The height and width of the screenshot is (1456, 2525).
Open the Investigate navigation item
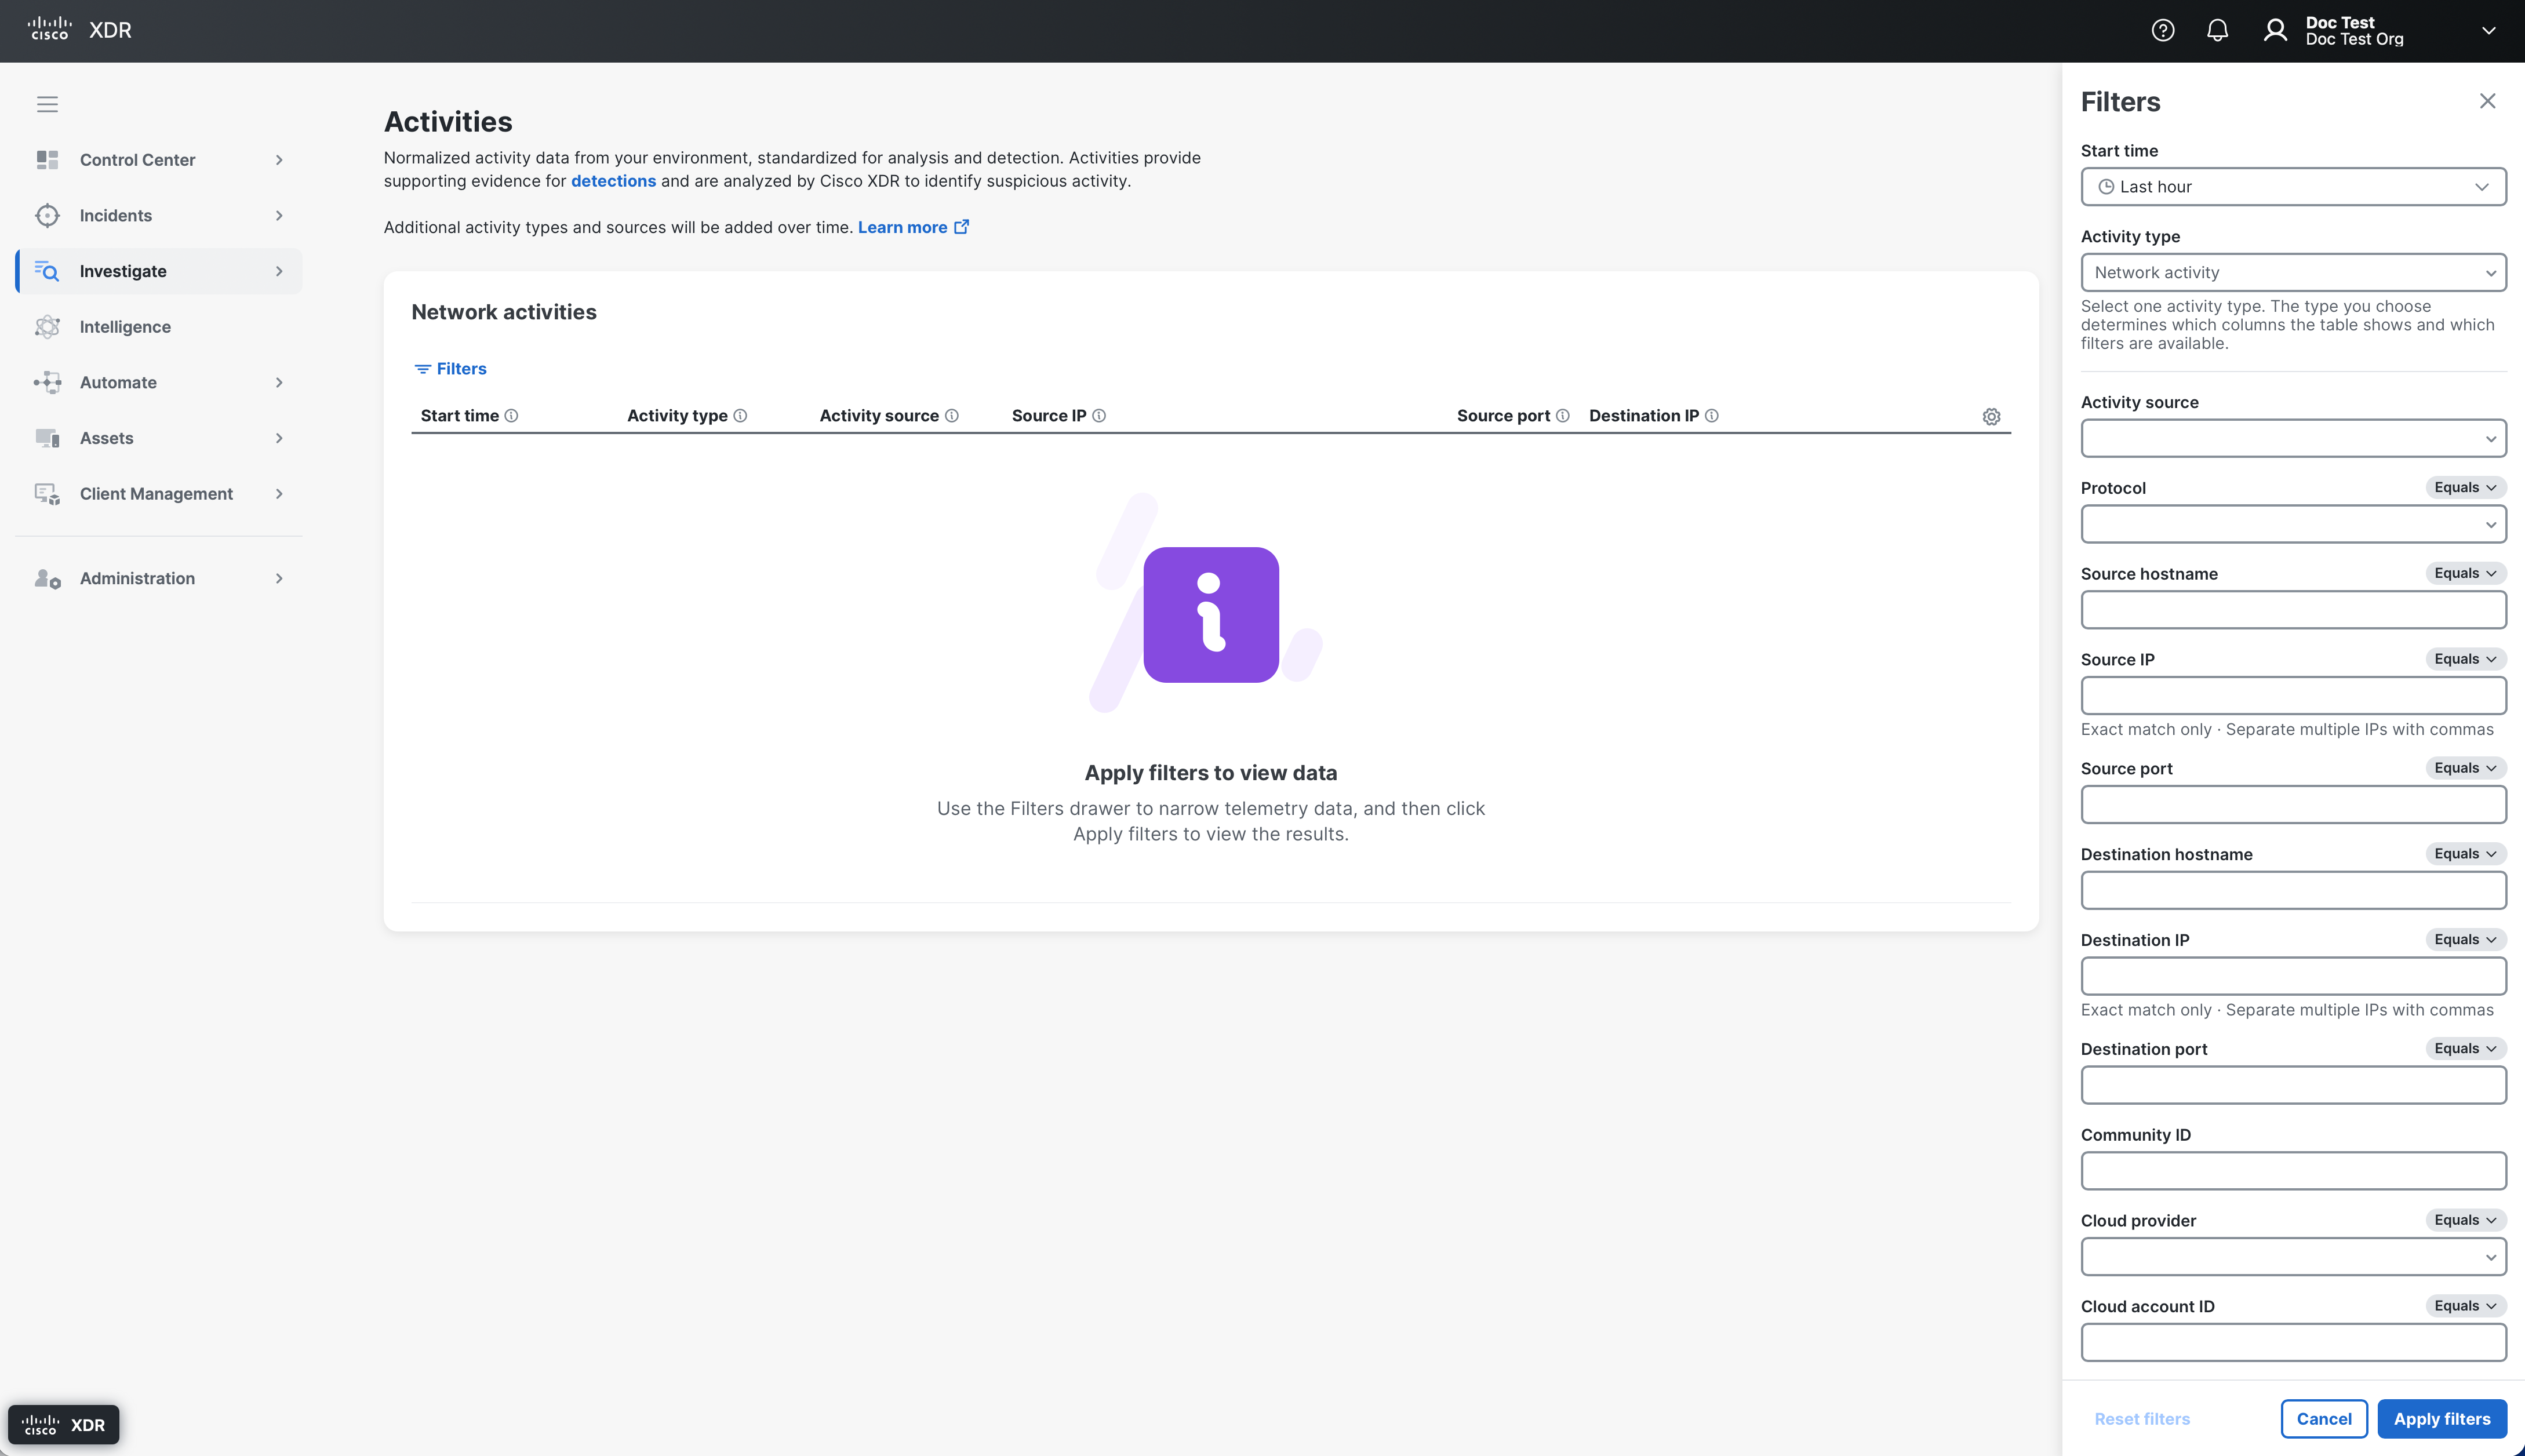160,271
